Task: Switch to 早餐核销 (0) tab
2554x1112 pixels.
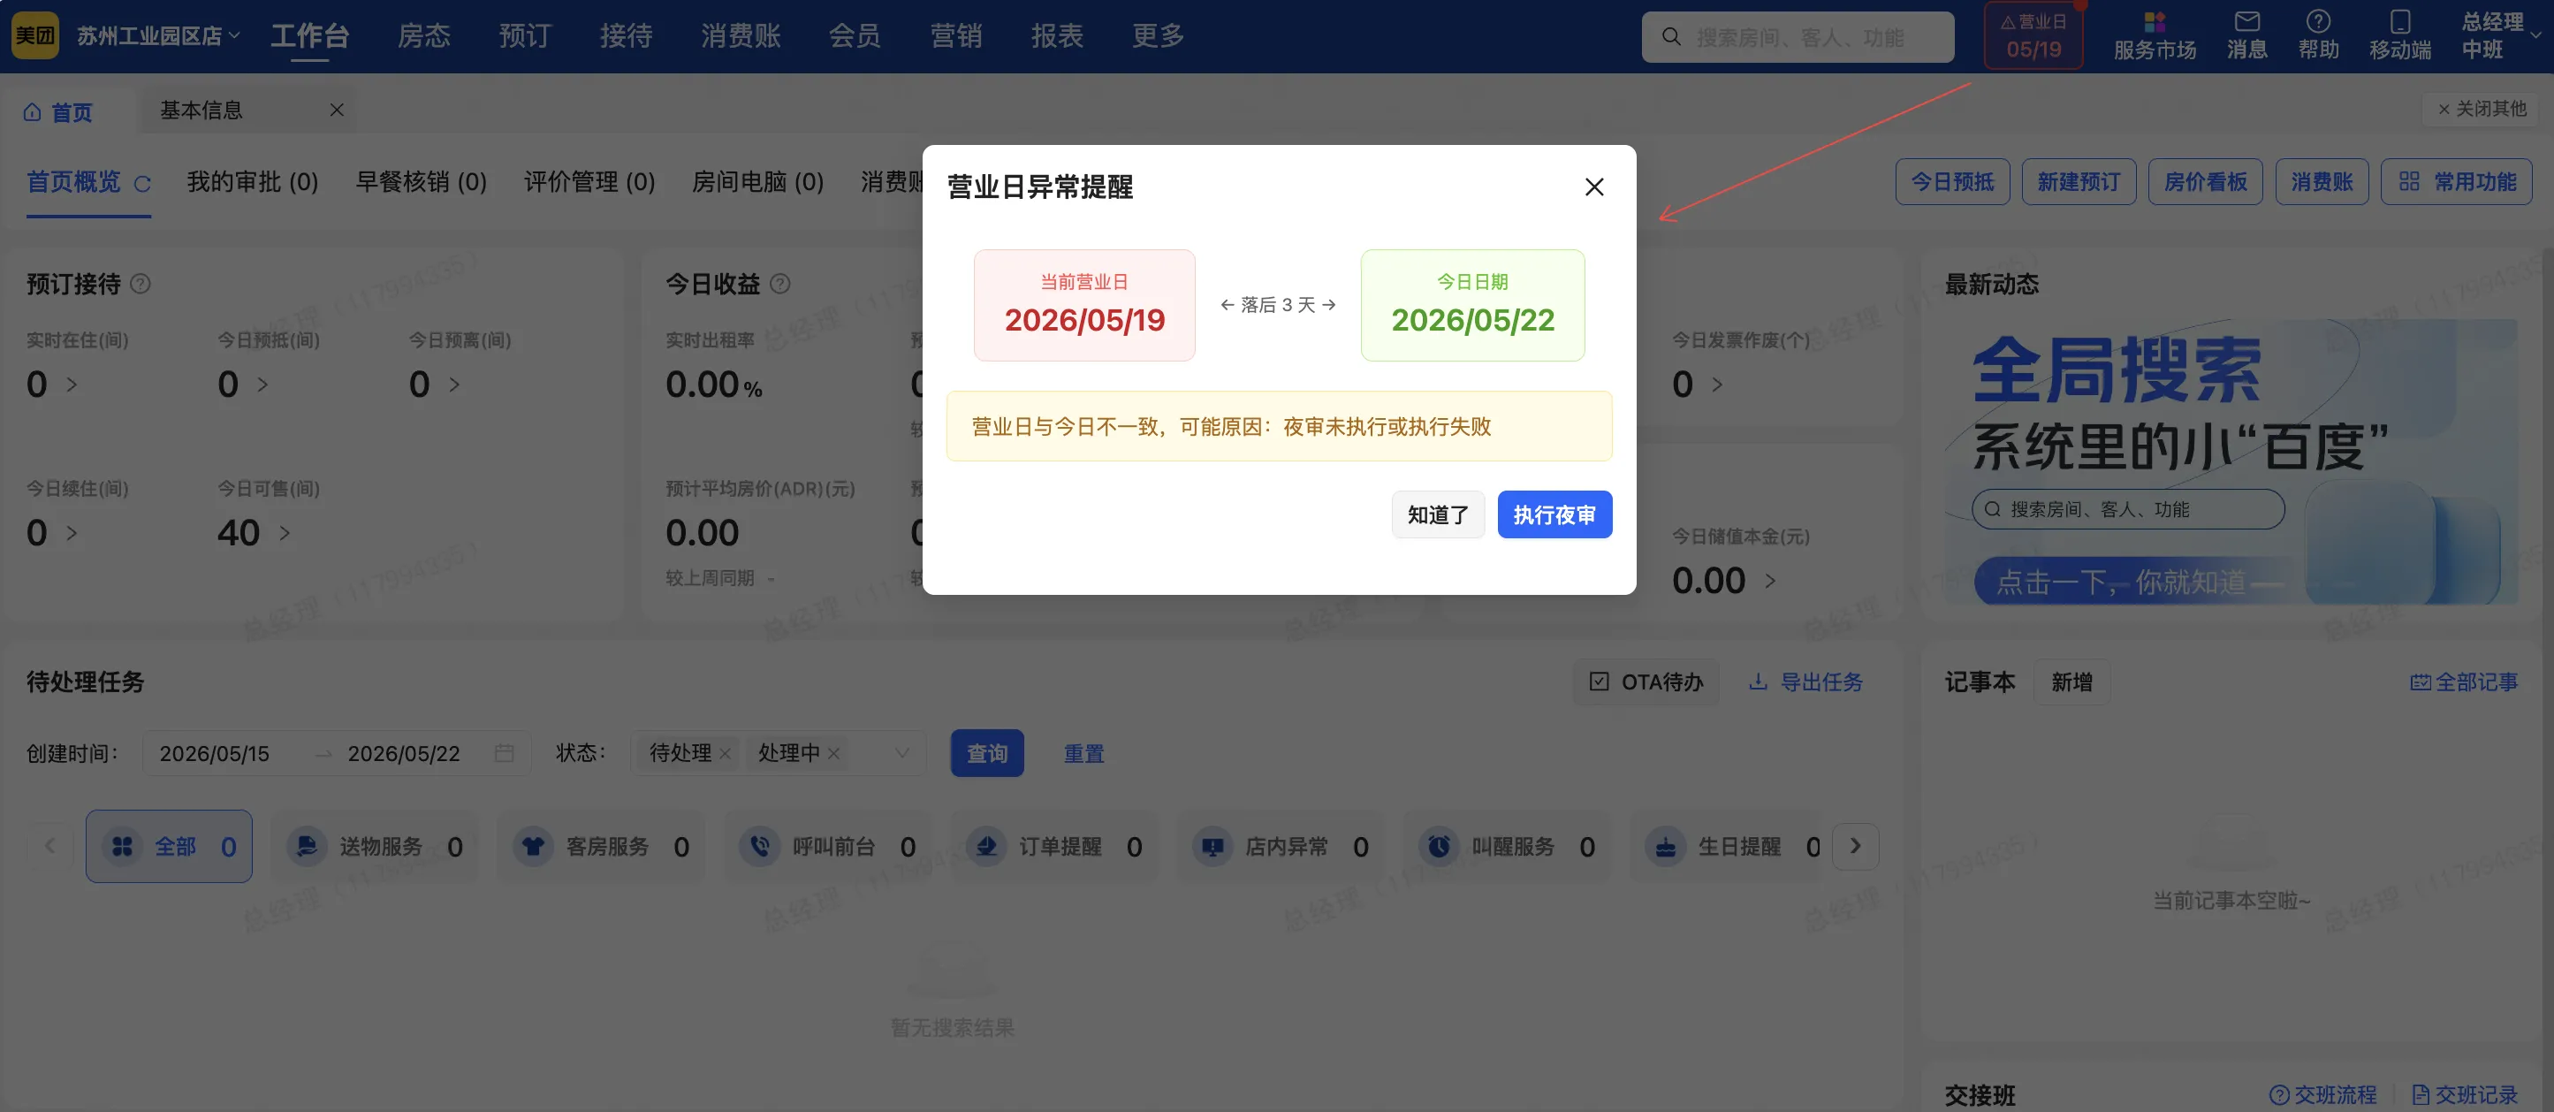Action: 422,182
